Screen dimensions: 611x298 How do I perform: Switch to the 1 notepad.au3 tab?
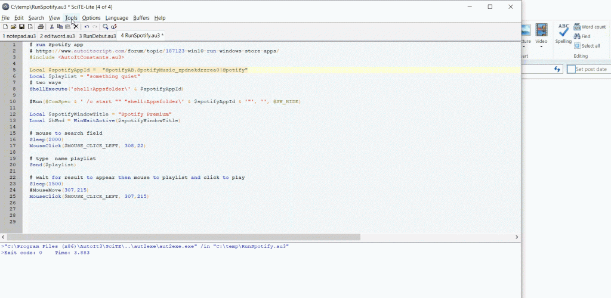pos(19,36)
